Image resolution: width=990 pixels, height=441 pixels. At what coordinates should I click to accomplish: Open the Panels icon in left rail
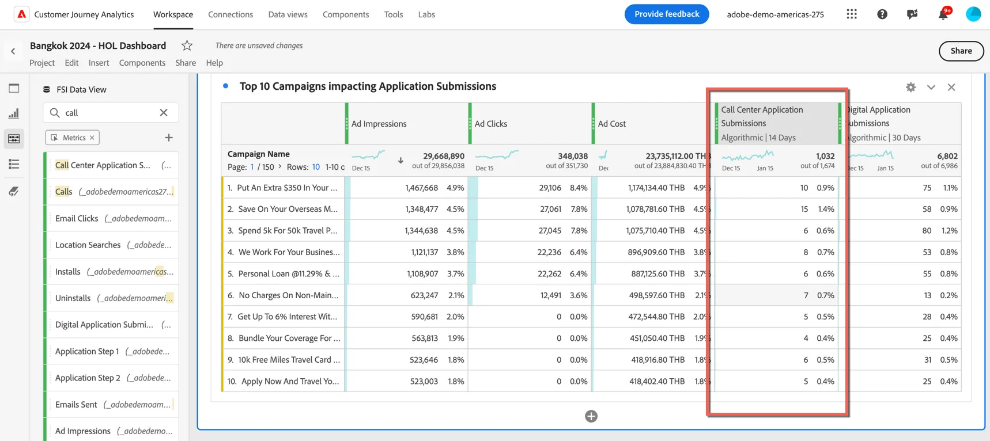click(14, 88)
